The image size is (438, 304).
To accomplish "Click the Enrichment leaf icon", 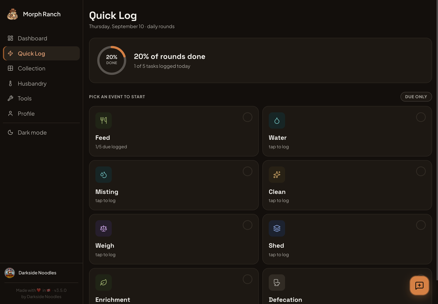I will [103, 282].
